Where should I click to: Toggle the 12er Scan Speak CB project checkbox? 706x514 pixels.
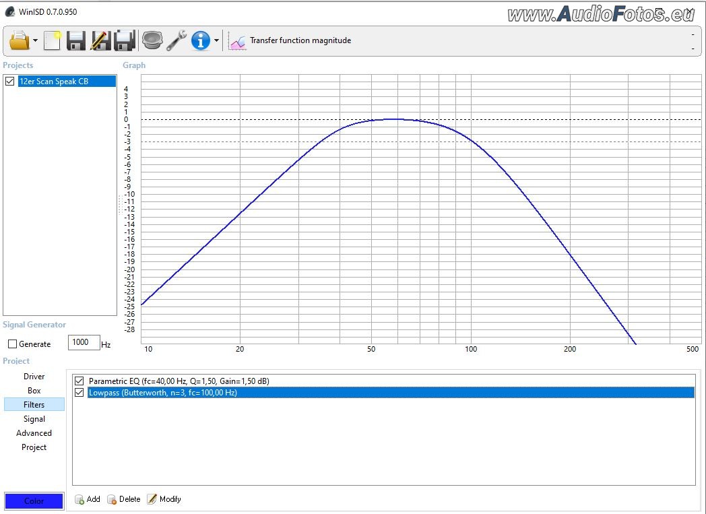pyautogui.click(x=10, y=82)
